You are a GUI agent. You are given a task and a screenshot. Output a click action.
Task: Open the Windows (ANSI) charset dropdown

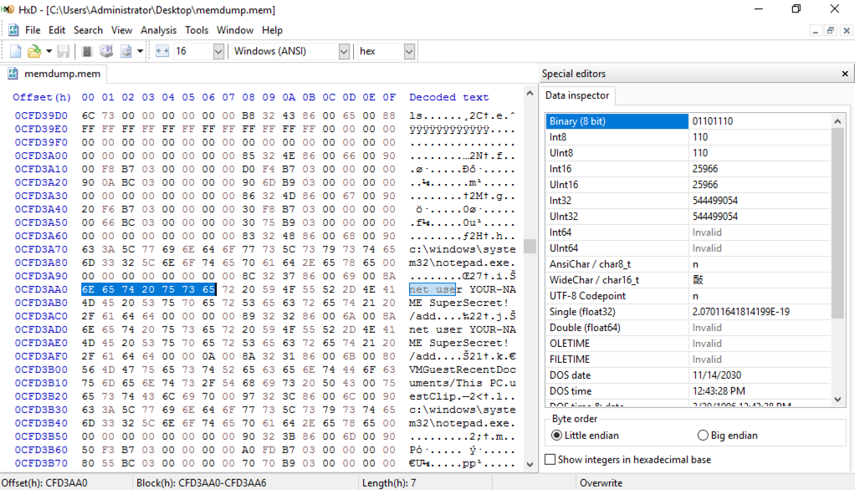[344, 51]
